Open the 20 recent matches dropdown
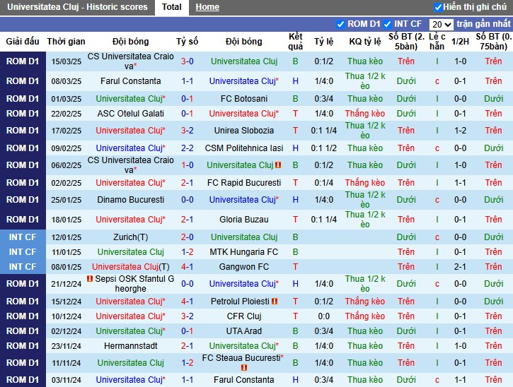The height and width of the screenshot is (387, 513). pos(441,24)
